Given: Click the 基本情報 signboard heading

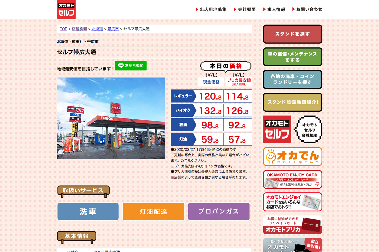Looking at the screenshot, I should 76,237.
